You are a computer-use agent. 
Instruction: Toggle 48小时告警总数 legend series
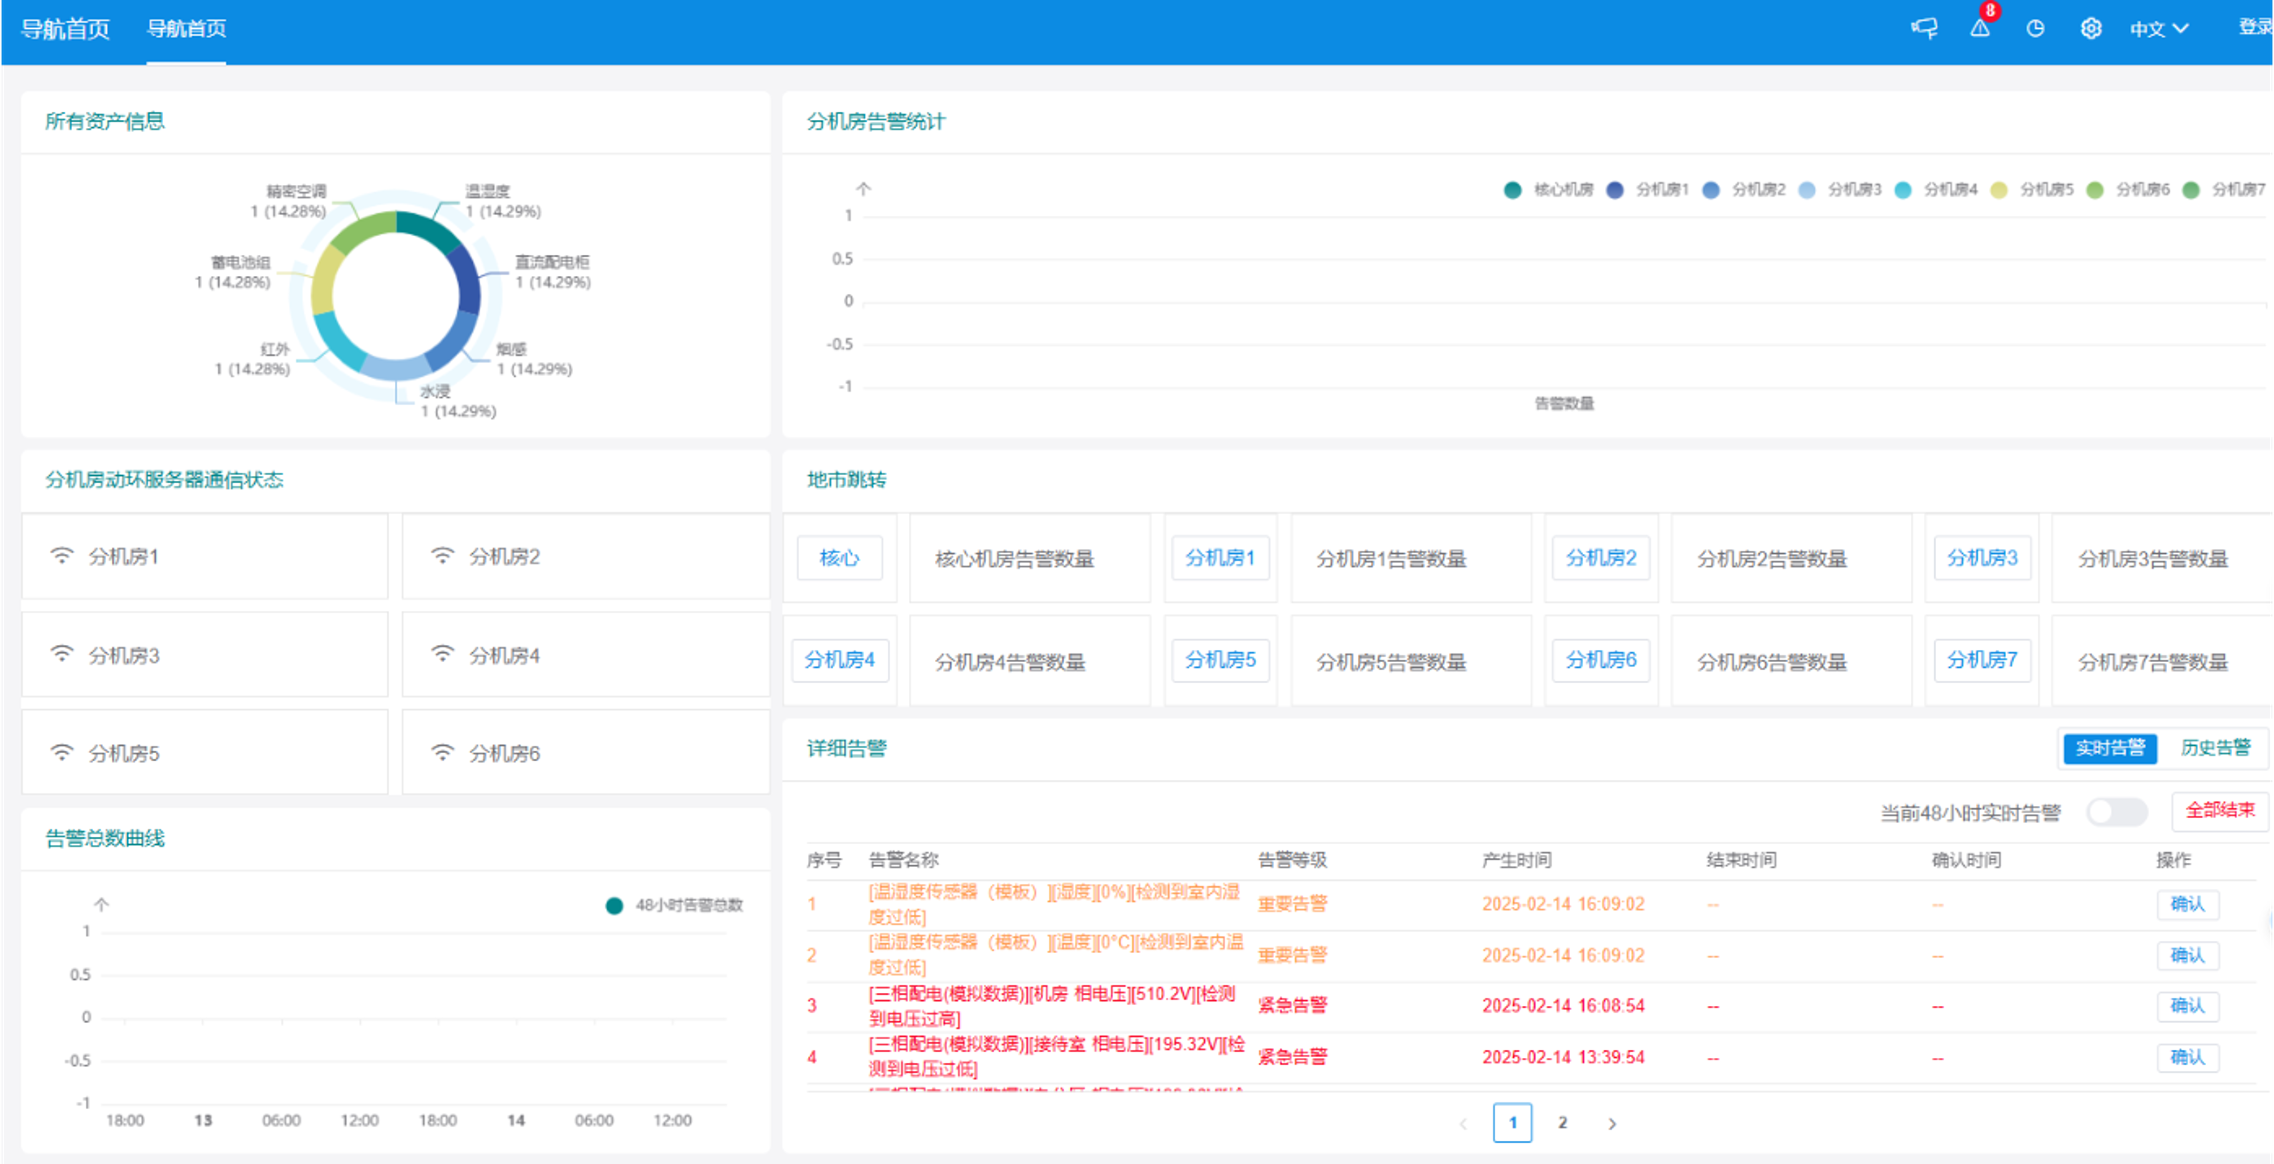(x=675, y=904)
